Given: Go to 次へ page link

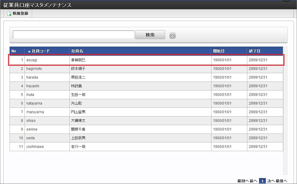Looking at the screenshot, I should point(271,181).
